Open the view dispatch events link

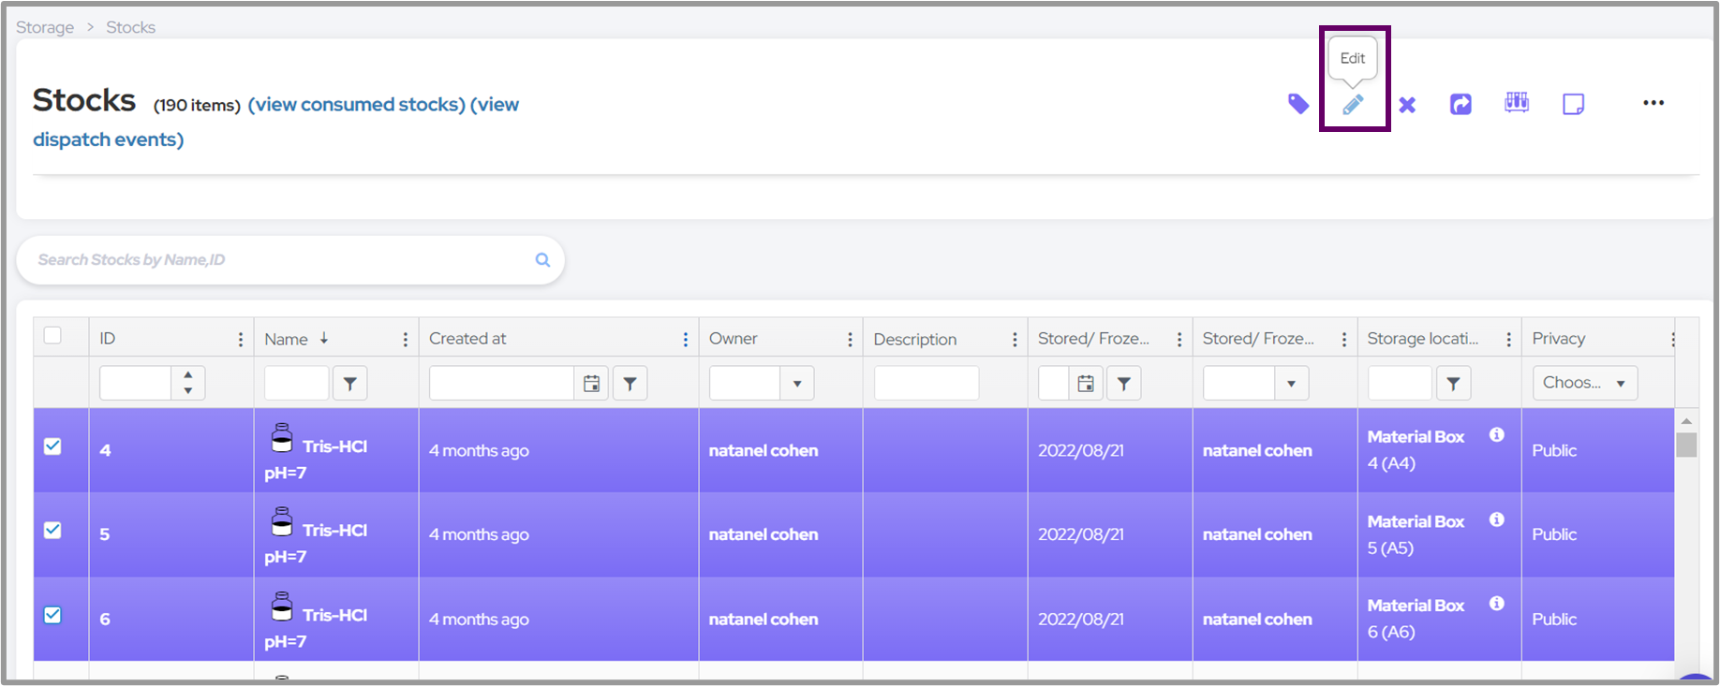click(x=108, y=139)
